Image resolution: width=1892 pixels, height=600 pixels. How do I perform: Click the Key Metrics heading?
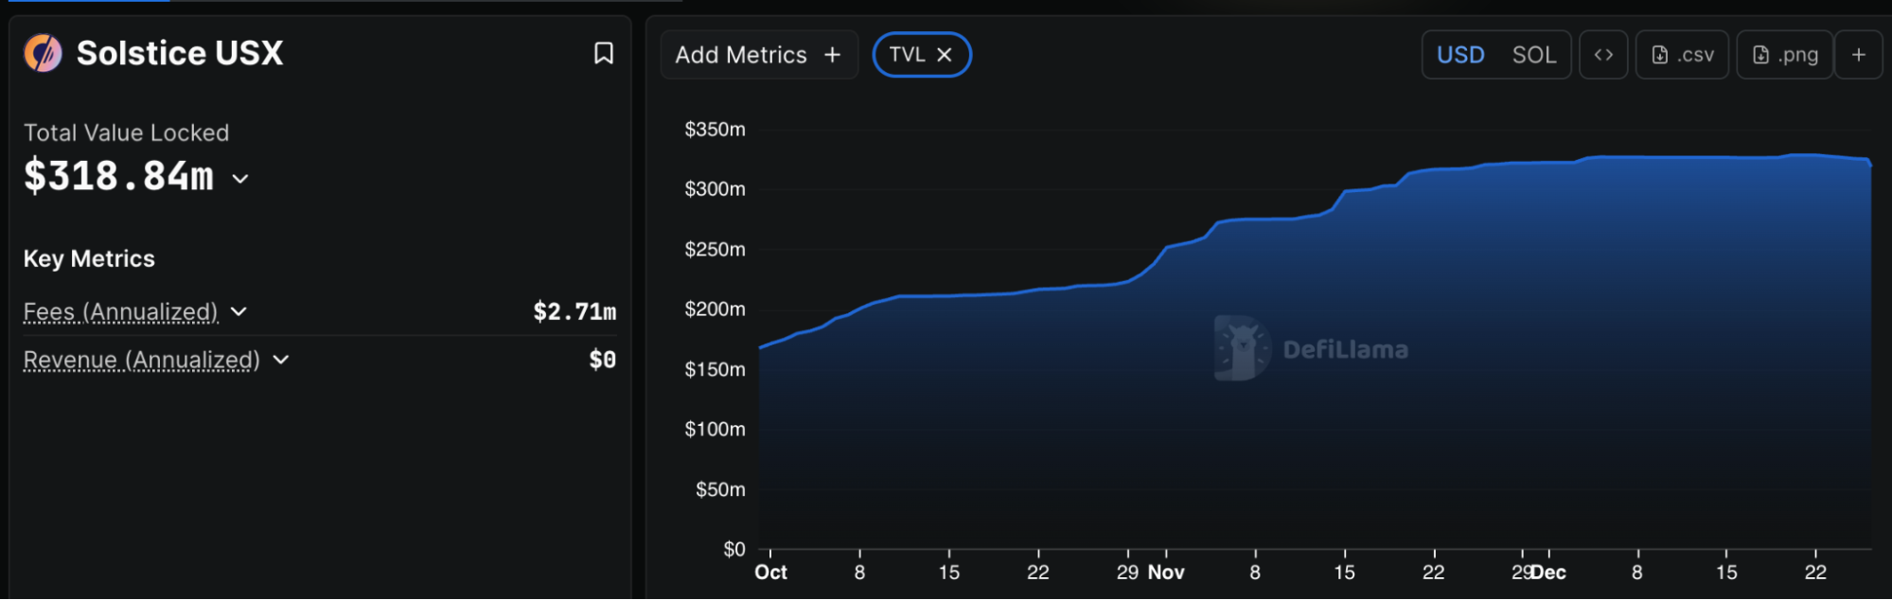pos(89,258)
